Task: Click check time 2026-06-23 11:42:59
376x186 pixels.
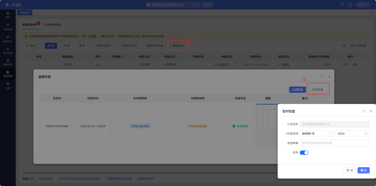Action: [x=93, y=126]
